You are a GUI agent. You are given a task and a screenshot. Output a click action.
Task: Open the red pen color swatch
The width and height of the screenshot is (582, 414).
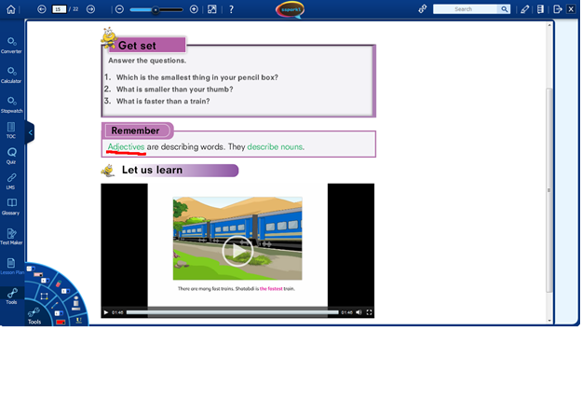(61, 322)
